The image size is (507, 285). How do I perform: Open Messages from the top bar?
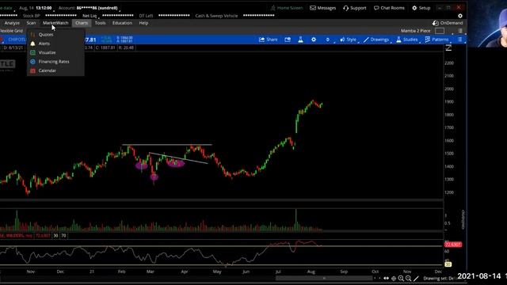(323, 8)
